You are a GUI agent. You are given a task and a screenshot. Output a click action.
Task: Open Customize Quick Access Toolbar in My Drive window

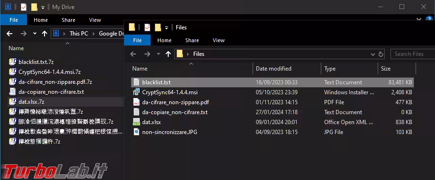[43, 7]
